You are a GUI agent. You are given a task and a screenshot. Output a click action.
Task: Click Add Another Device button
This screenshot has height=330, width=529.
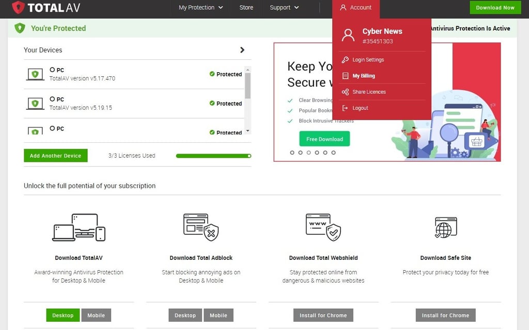click(56, 156)
